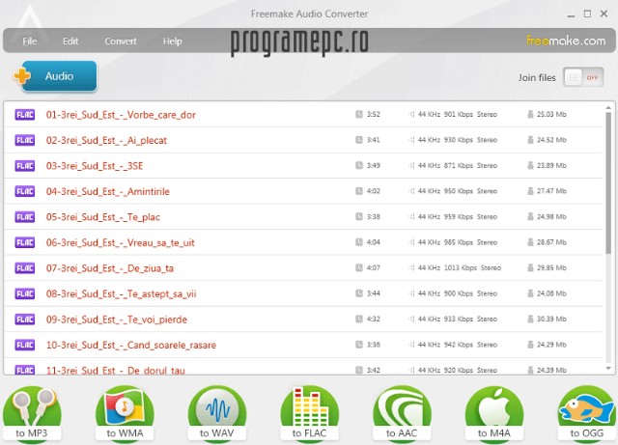Click the to MP3 earbuds icon
Image resolution: width=618 pixels, height=445 pixels.
(x=32, y=414)
